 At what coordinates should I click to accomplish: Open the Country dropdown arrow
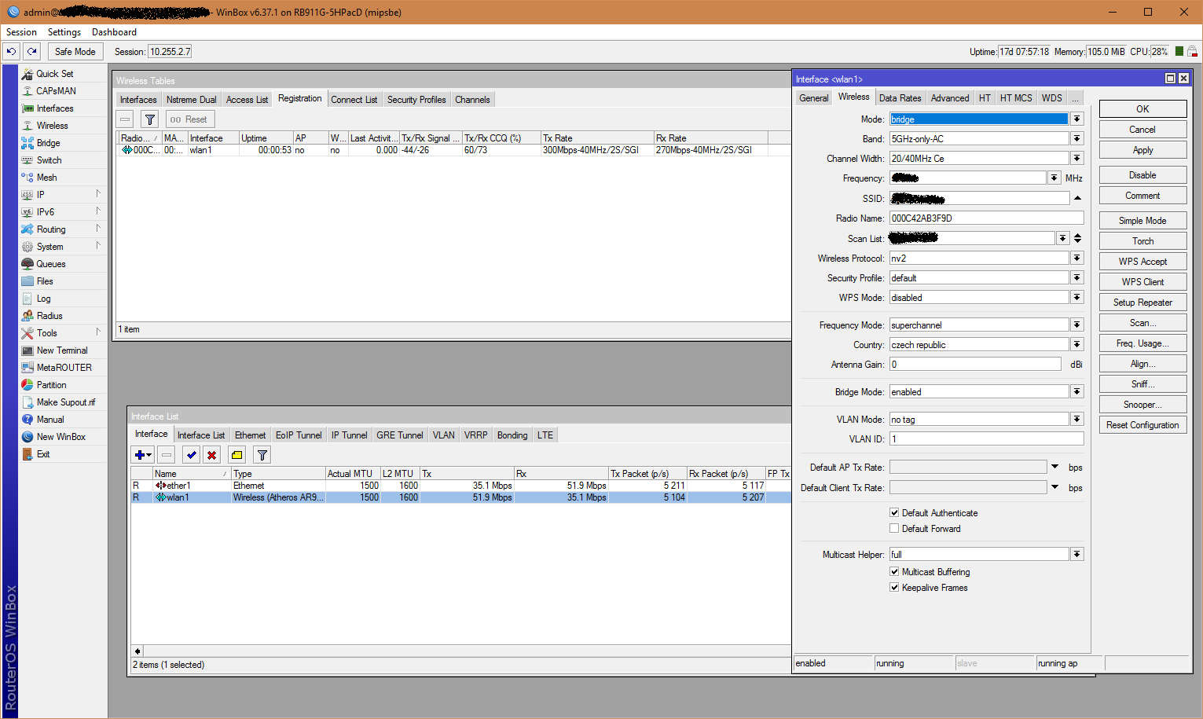[1076, 345]
